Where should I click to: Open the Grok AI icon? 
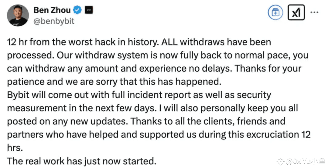[x=296, y=12]
